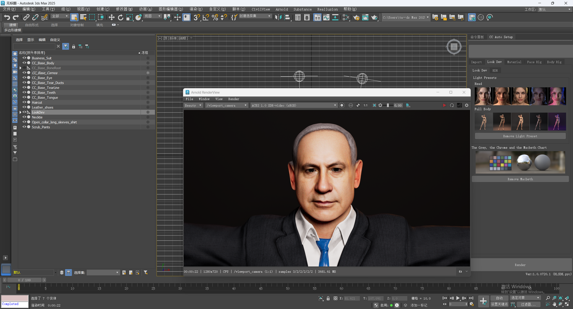Open the Reallusion menu

pos(327,9)
